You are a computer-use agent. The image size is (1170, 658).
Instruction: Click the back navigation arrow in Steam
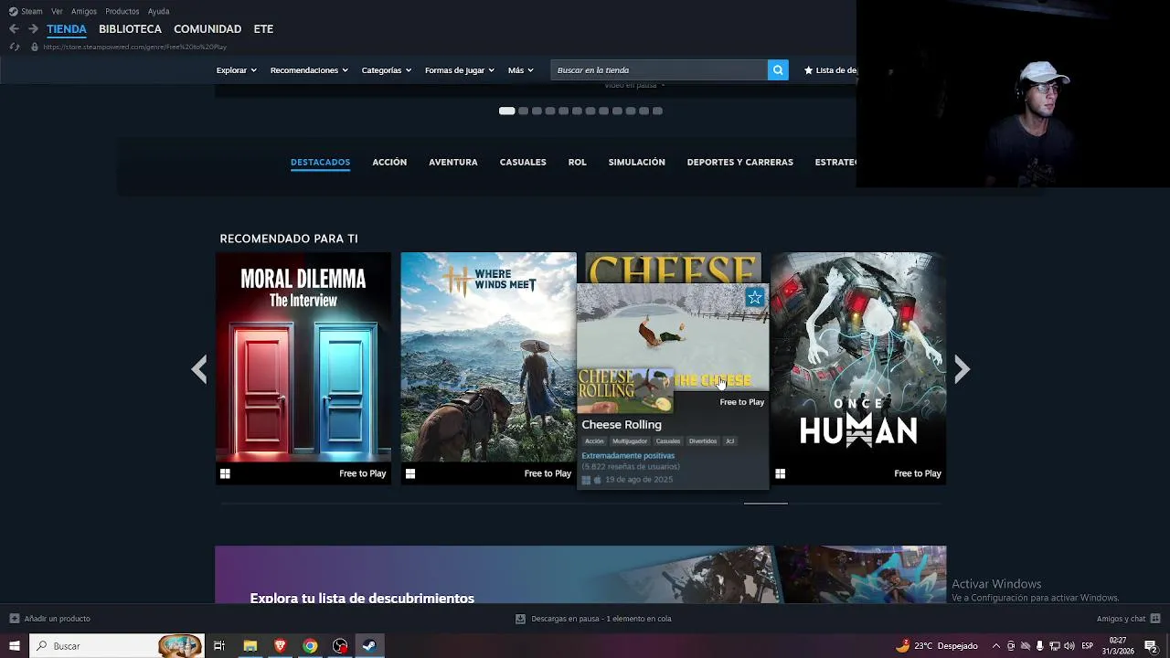tap(14, 29)
